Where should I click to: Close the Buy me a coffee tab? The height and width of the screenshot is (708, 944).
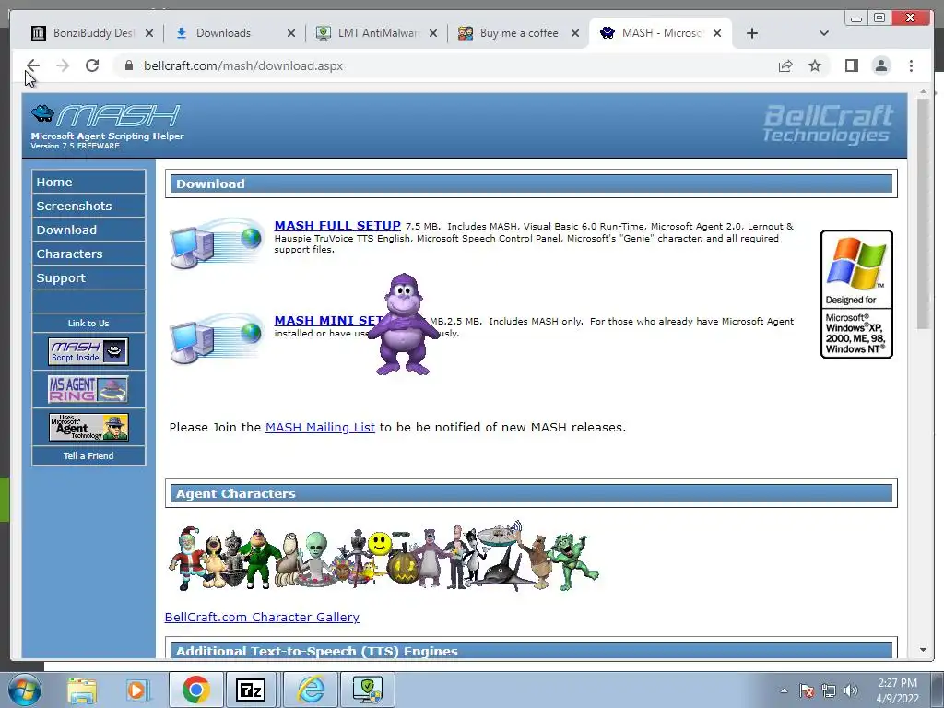tap(575, 33)
